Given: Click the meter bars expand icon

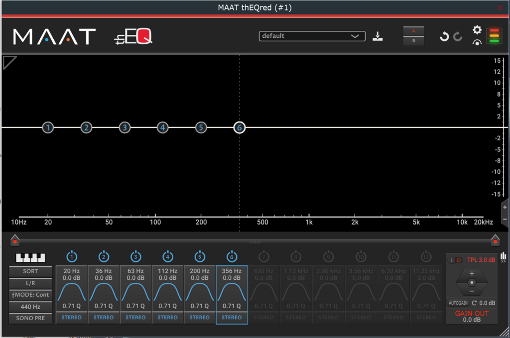Looking at the screenshot, I should tap(504, 257).
